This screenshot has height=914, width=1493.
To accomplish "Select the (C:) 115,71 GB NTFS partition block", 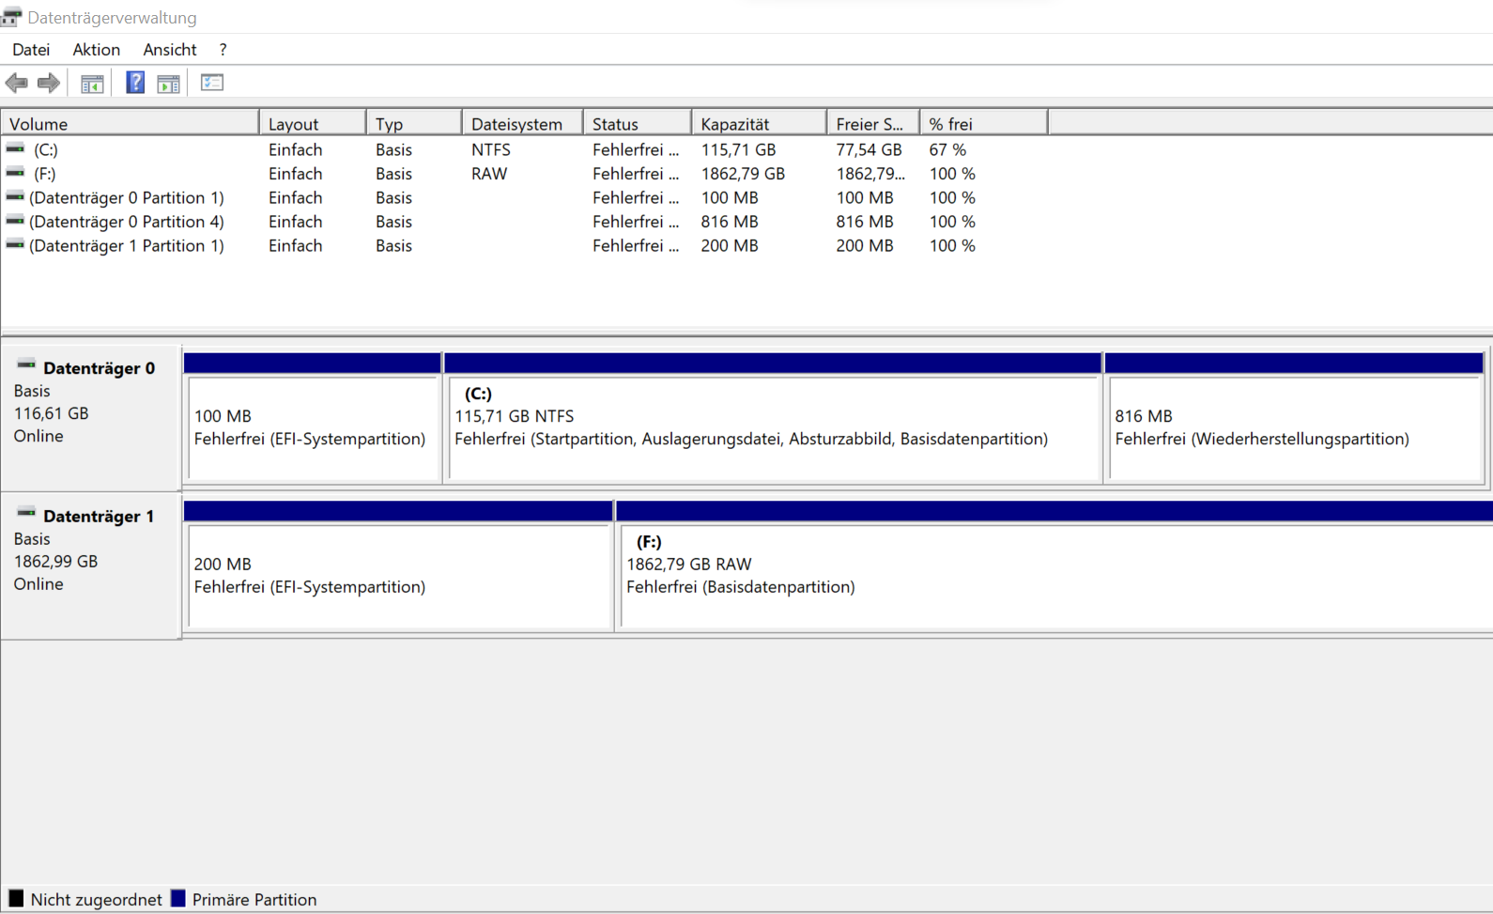I will pyautogui.click(x=774, y=428).
